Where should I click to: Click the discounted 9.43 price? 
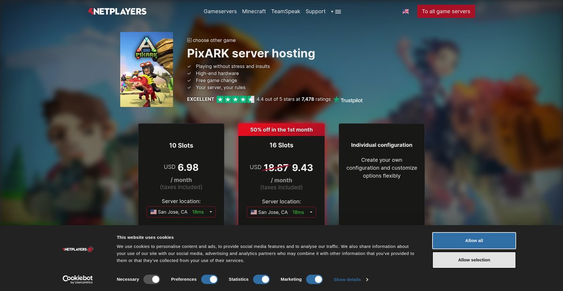(x=303, y=168)
